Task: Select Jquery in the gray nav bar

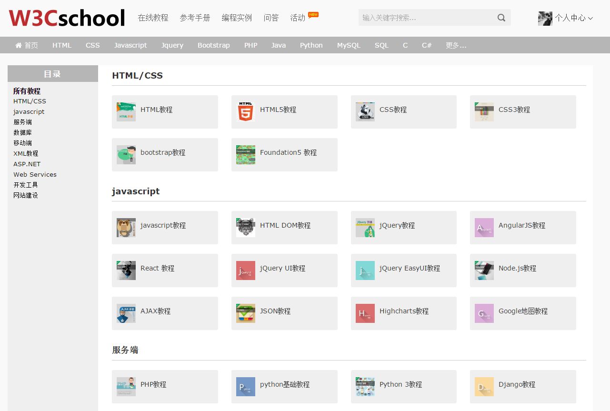Action: (172, 45)
